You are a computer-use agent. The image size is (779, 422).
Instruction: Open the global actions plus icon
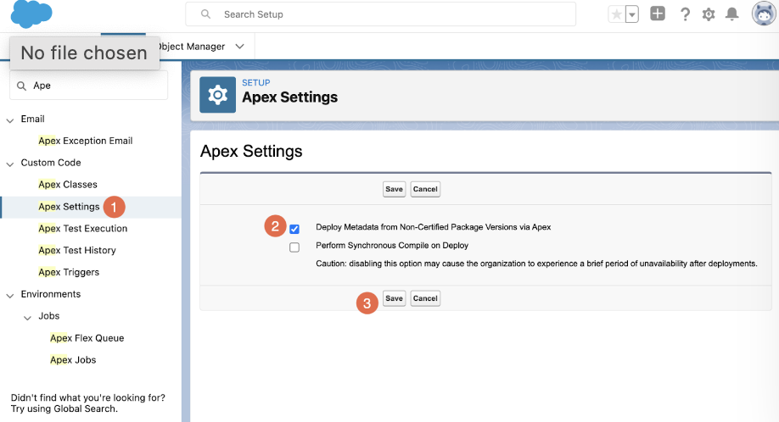point(658,14)
